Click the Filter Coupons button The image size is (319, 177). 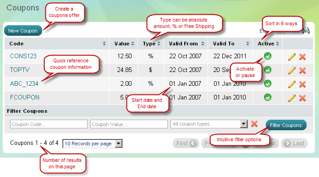coord(286,125)
